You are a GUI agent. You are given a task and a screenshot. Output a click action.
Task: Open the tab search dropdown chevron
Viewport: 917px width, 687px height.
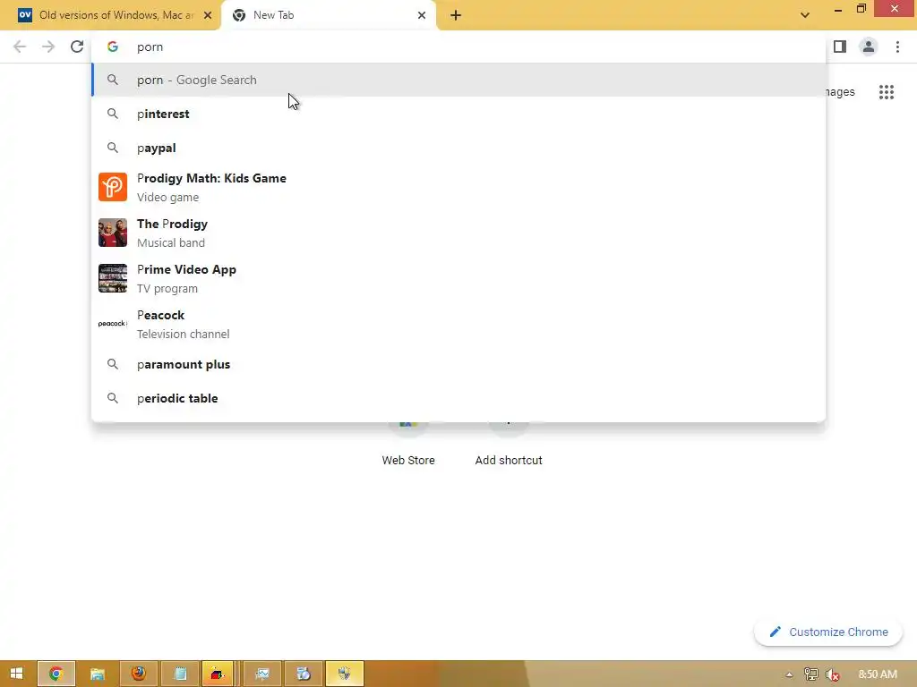coord(805,15)
